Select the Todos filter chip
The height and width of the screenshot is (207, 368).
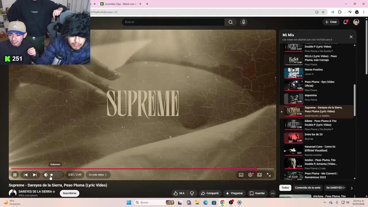(x=285, y=188)
